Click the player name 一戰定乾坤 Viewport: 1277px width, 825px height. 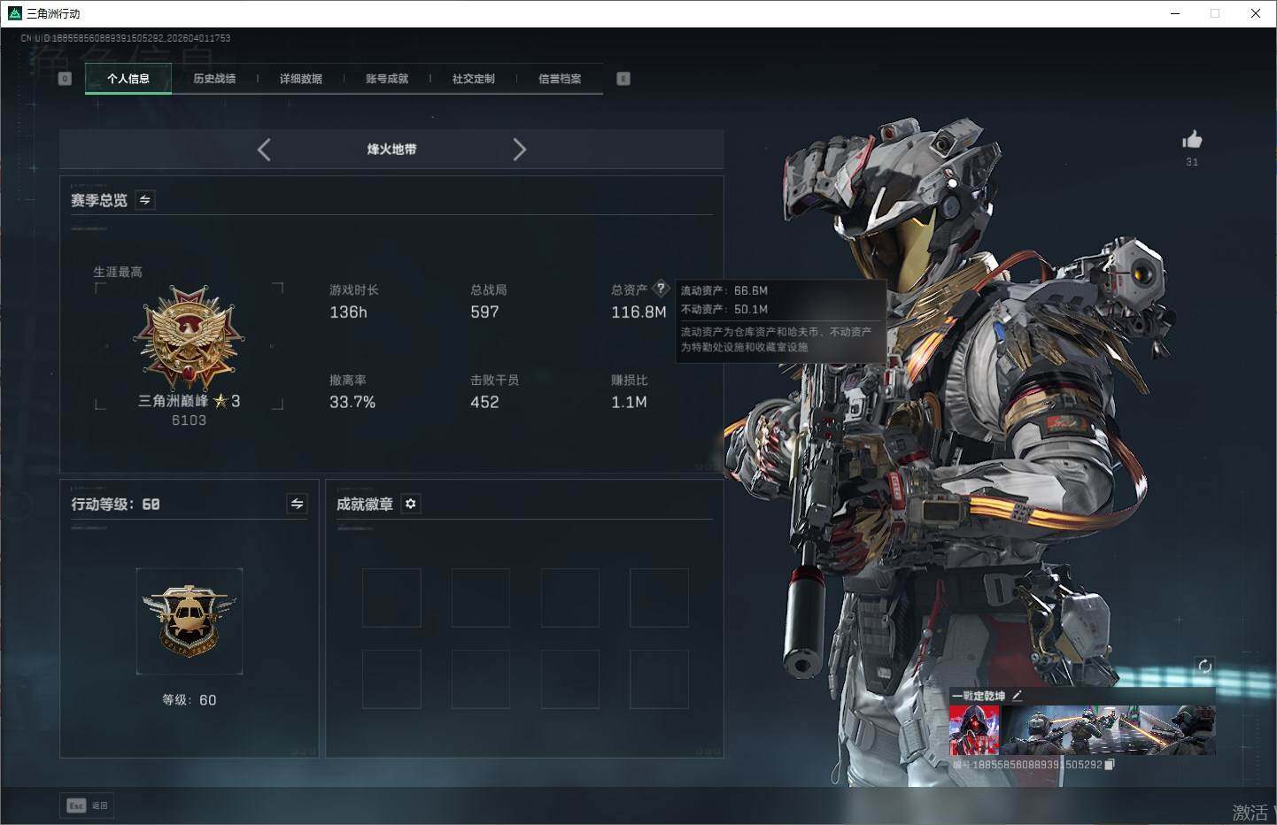tap(979, 696)
